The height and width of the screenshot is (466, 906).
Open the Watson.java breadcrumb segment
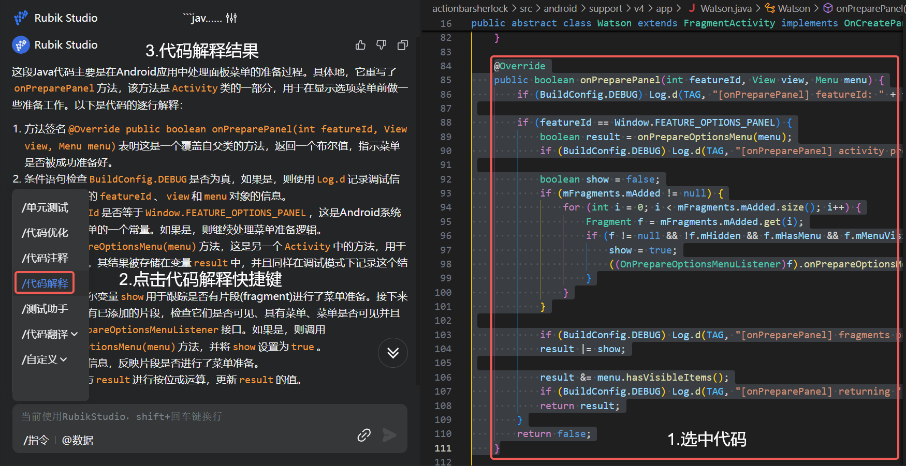[x=726, y=8]
